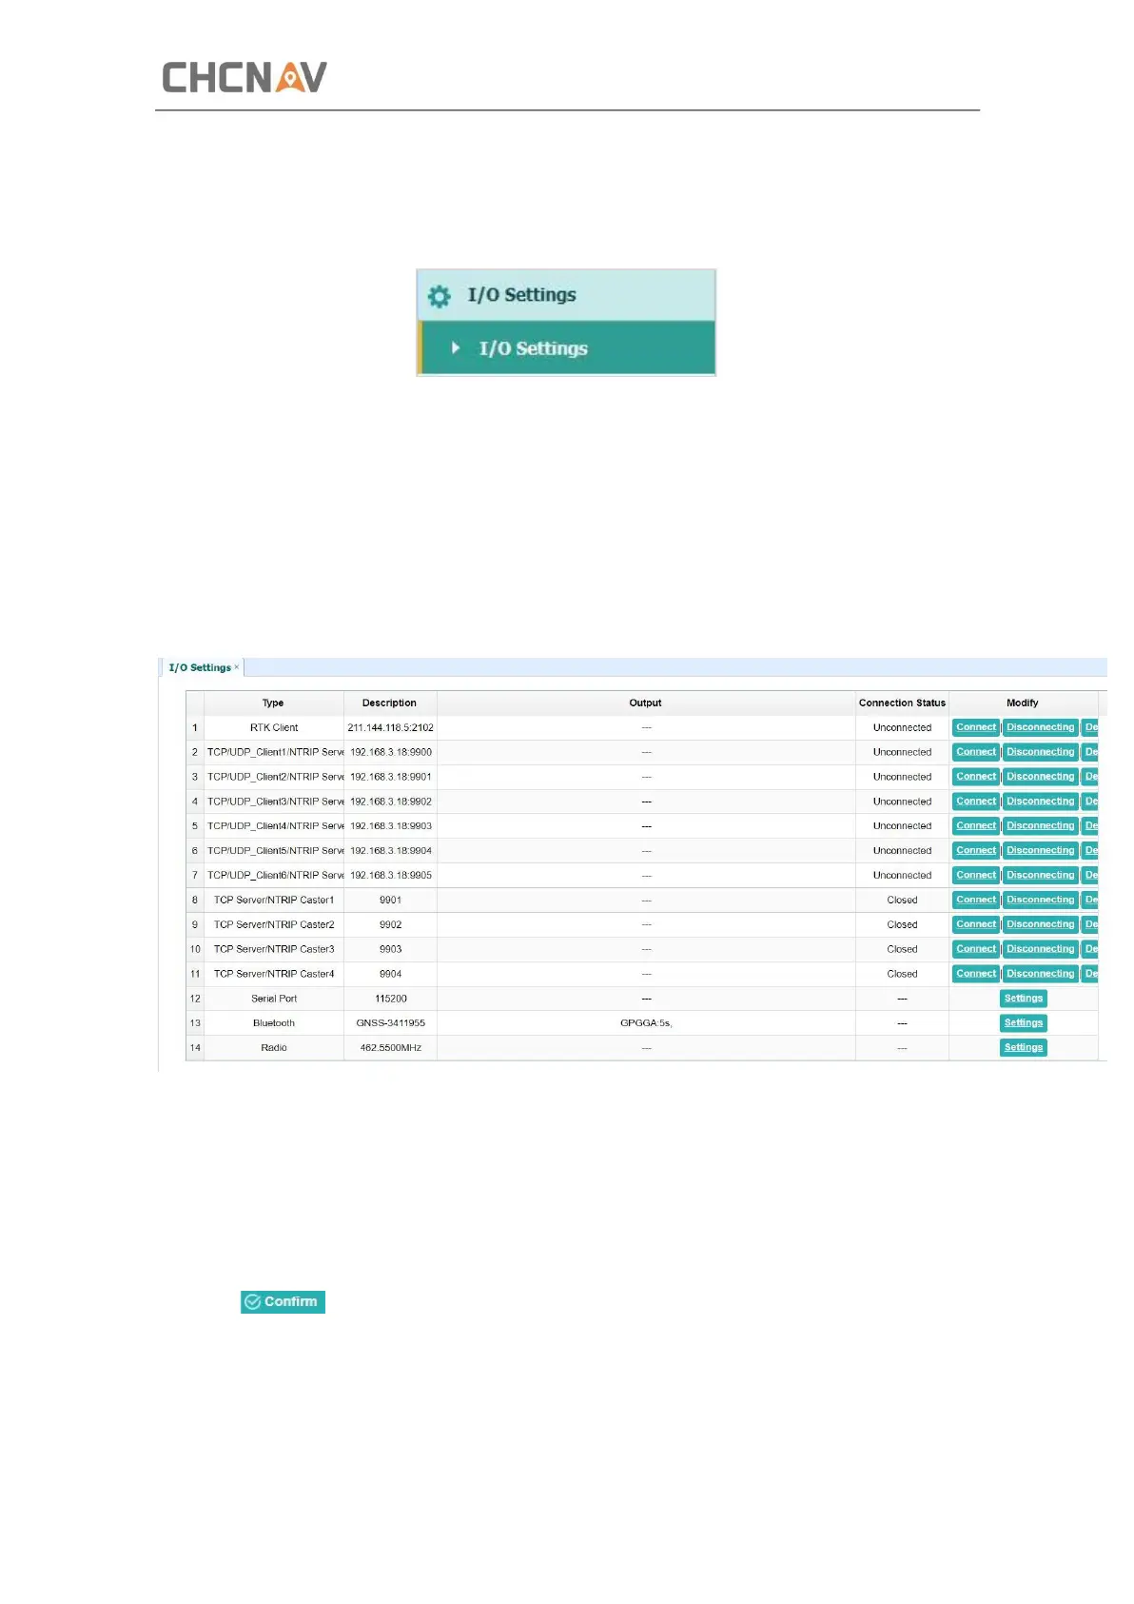The height and width of the screenshot is (1604, 1134).
Task: Connect NTRIP Caster2 row
Action: [976, 924]
